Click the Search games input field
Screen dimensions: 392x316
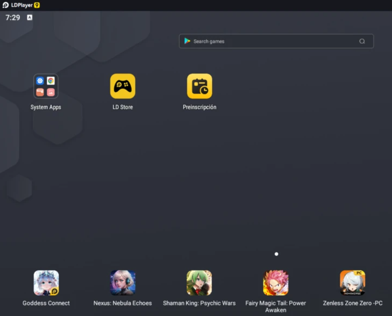click(276, 41)
